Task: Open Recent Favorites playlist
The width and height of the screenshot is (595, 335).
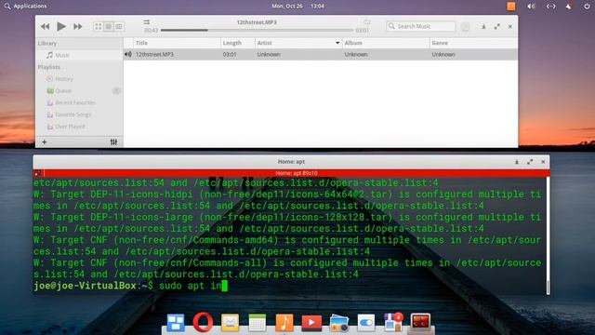Action: coord(79,102)
